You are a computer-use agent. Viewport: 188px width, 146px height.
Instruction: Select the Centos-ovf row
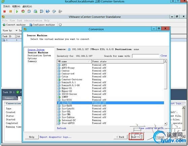(111, 74)
